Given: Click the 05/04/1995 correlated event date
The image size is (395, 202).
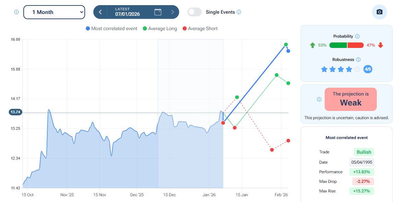Looking at the screenshot, I should pos(362,162).
